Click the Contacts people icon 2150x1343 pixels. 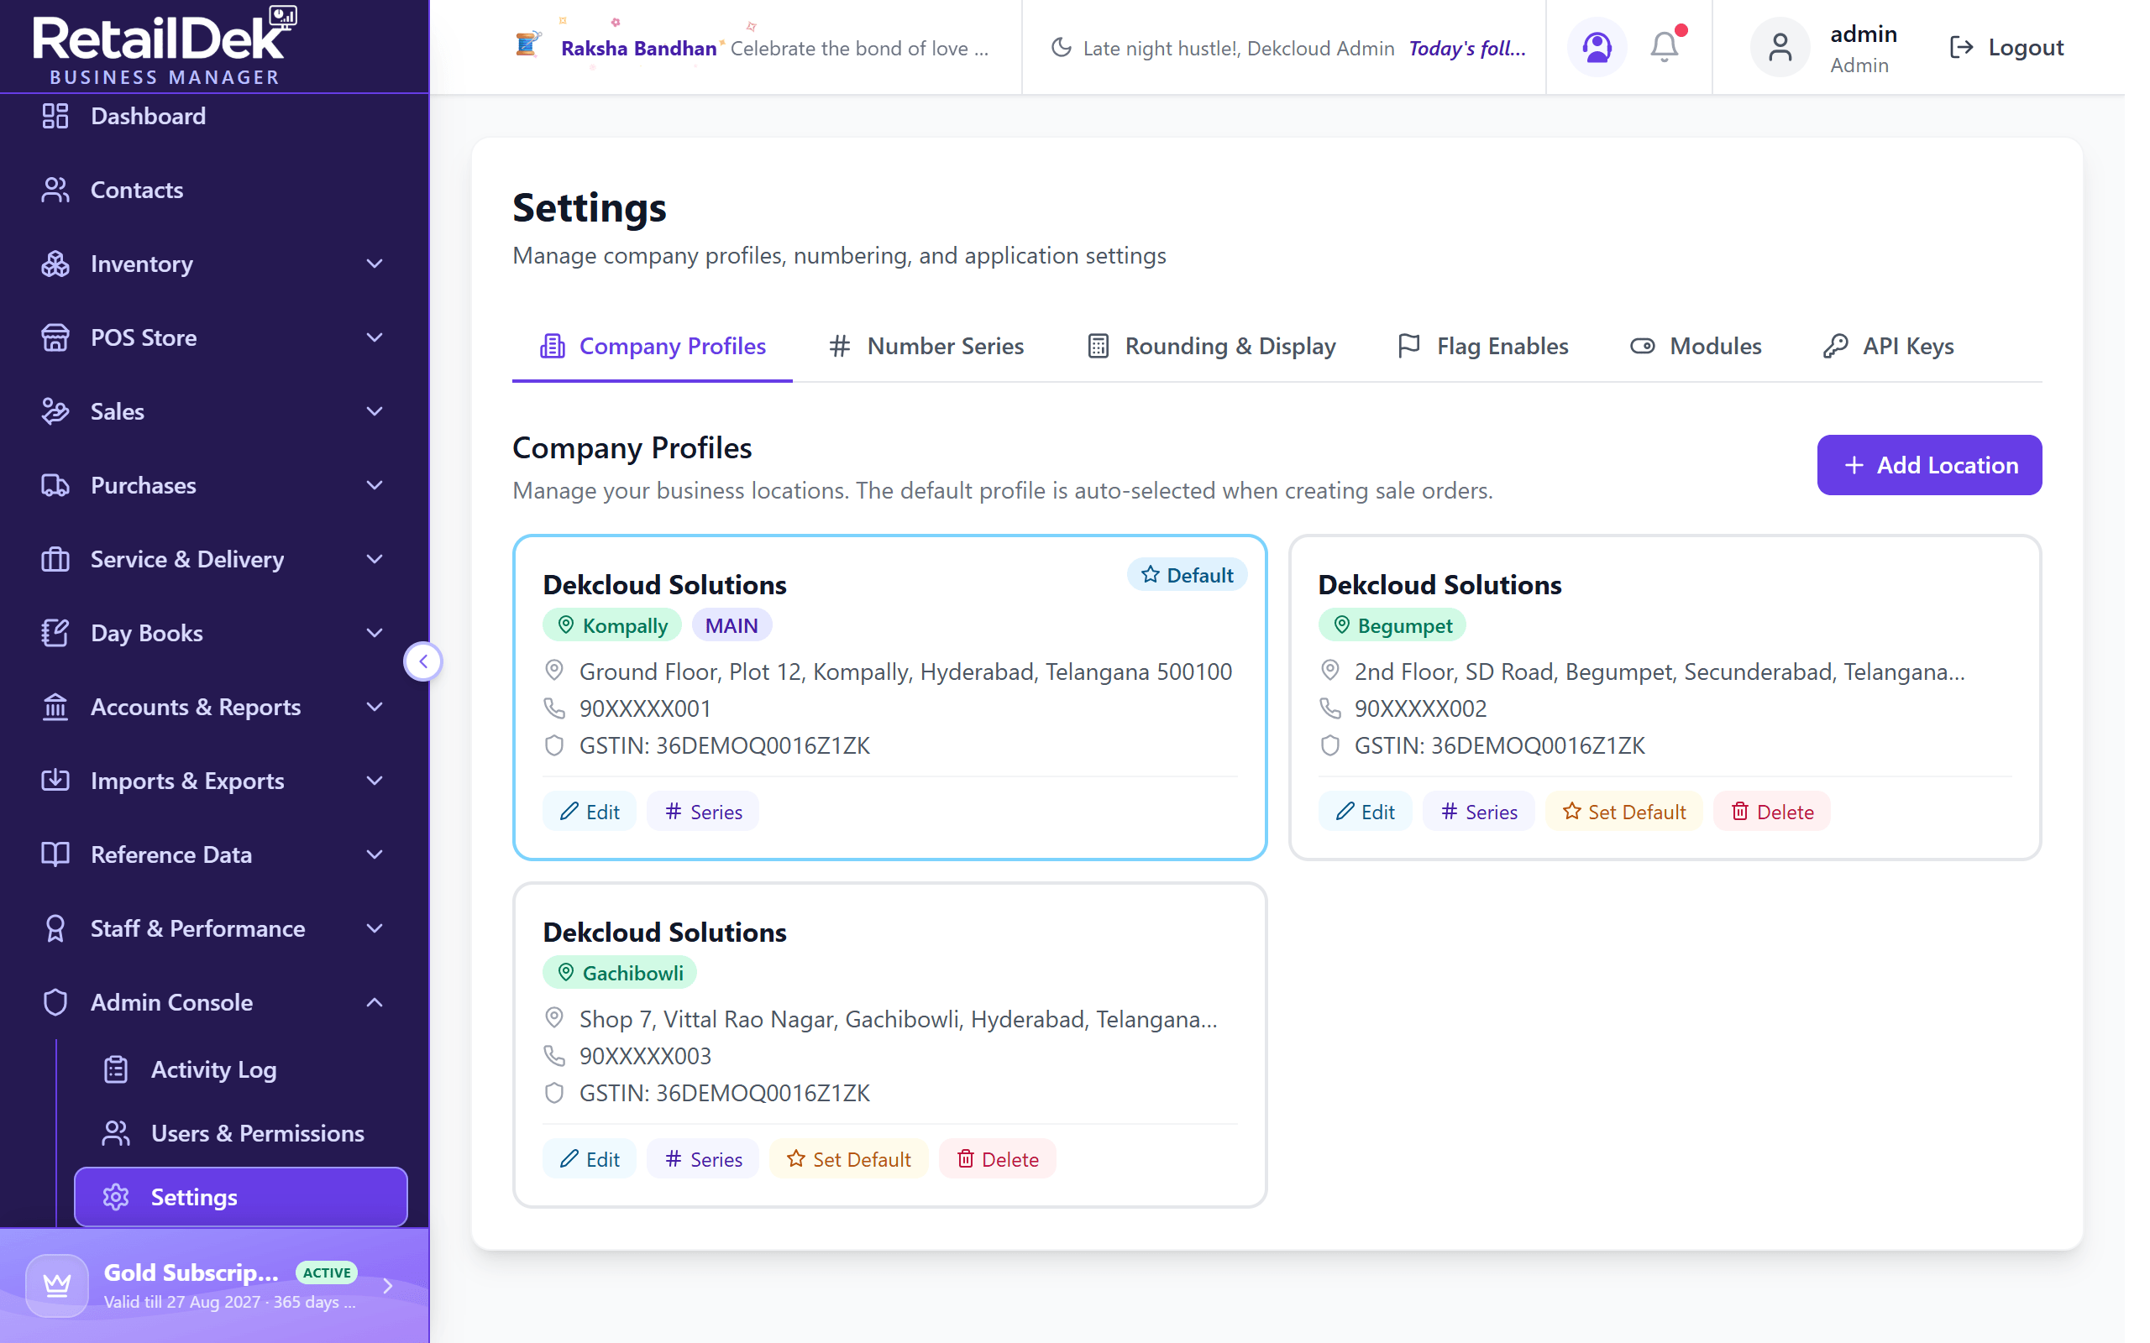coord(55,190)
